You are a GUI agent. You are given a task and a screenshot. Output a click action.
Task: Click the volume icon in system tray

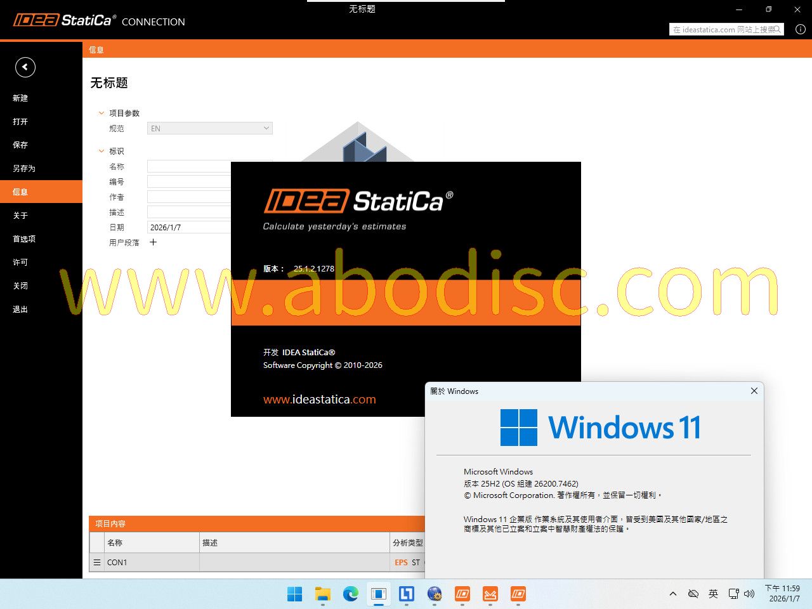(x=749, y=594)
